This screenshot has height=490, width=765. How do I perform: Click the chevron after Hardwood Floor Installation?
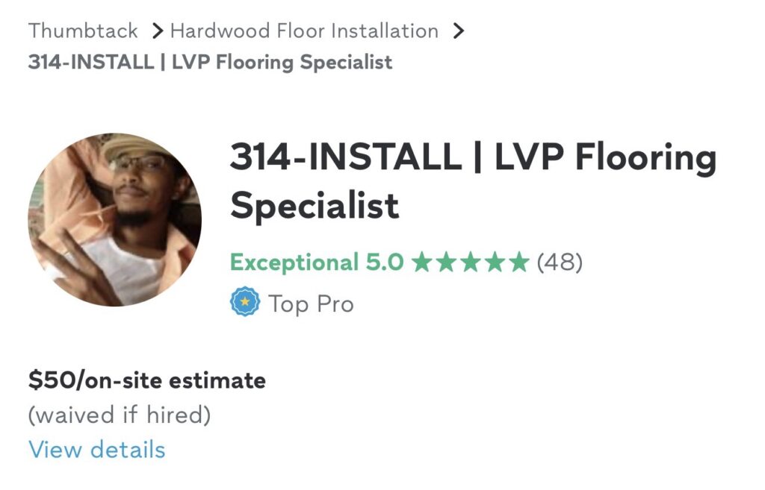click(x=459, y=31)
